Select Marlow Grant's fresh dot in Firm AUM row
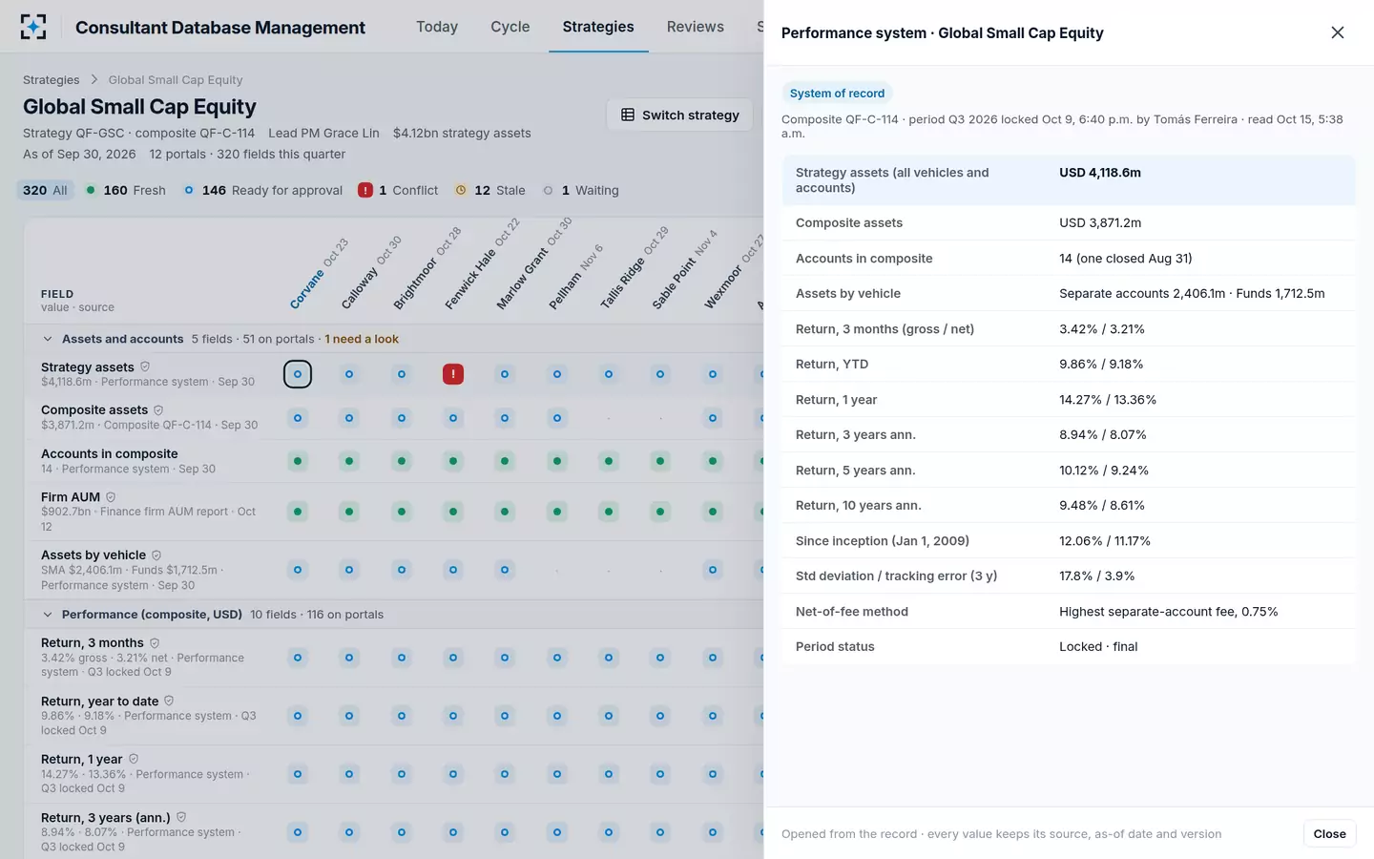 (505, 512)
